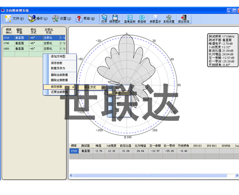Click the app icon in title bar
Viewport: 239px width, 195px height.
[3, 10]
